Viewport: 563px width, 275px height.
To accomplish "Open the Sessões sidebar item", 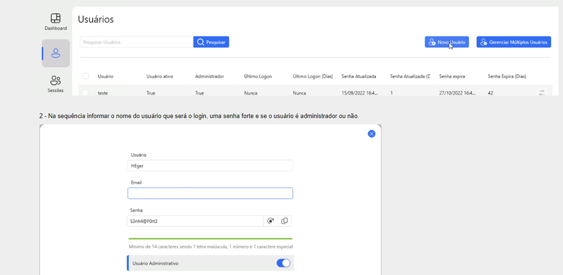I will [x=56, y=84].
